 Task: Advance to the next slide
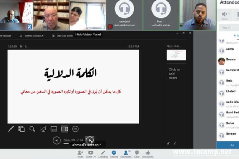(90, 140)
